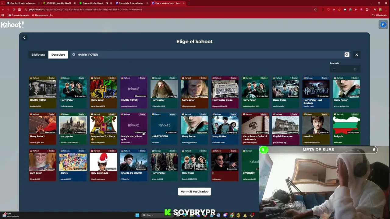Image resolution: width=390 pixels, height=219 pixels.
Task: Open the Bulgaria kahoot
Action: click(x=346, y=129)
